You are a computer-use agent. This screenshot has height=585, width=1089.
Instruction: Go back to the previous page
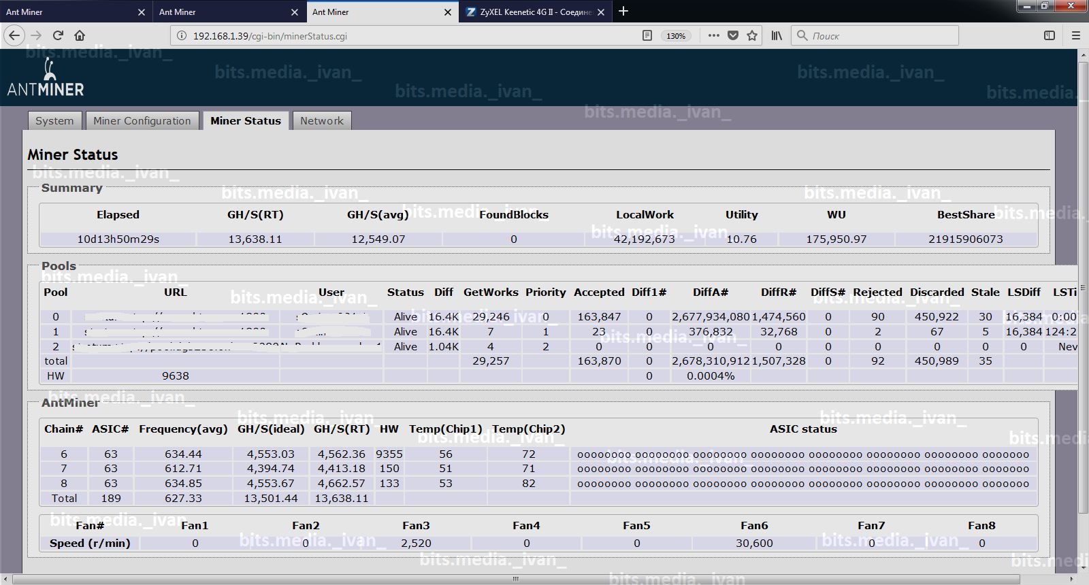click(x=15, y=35)
